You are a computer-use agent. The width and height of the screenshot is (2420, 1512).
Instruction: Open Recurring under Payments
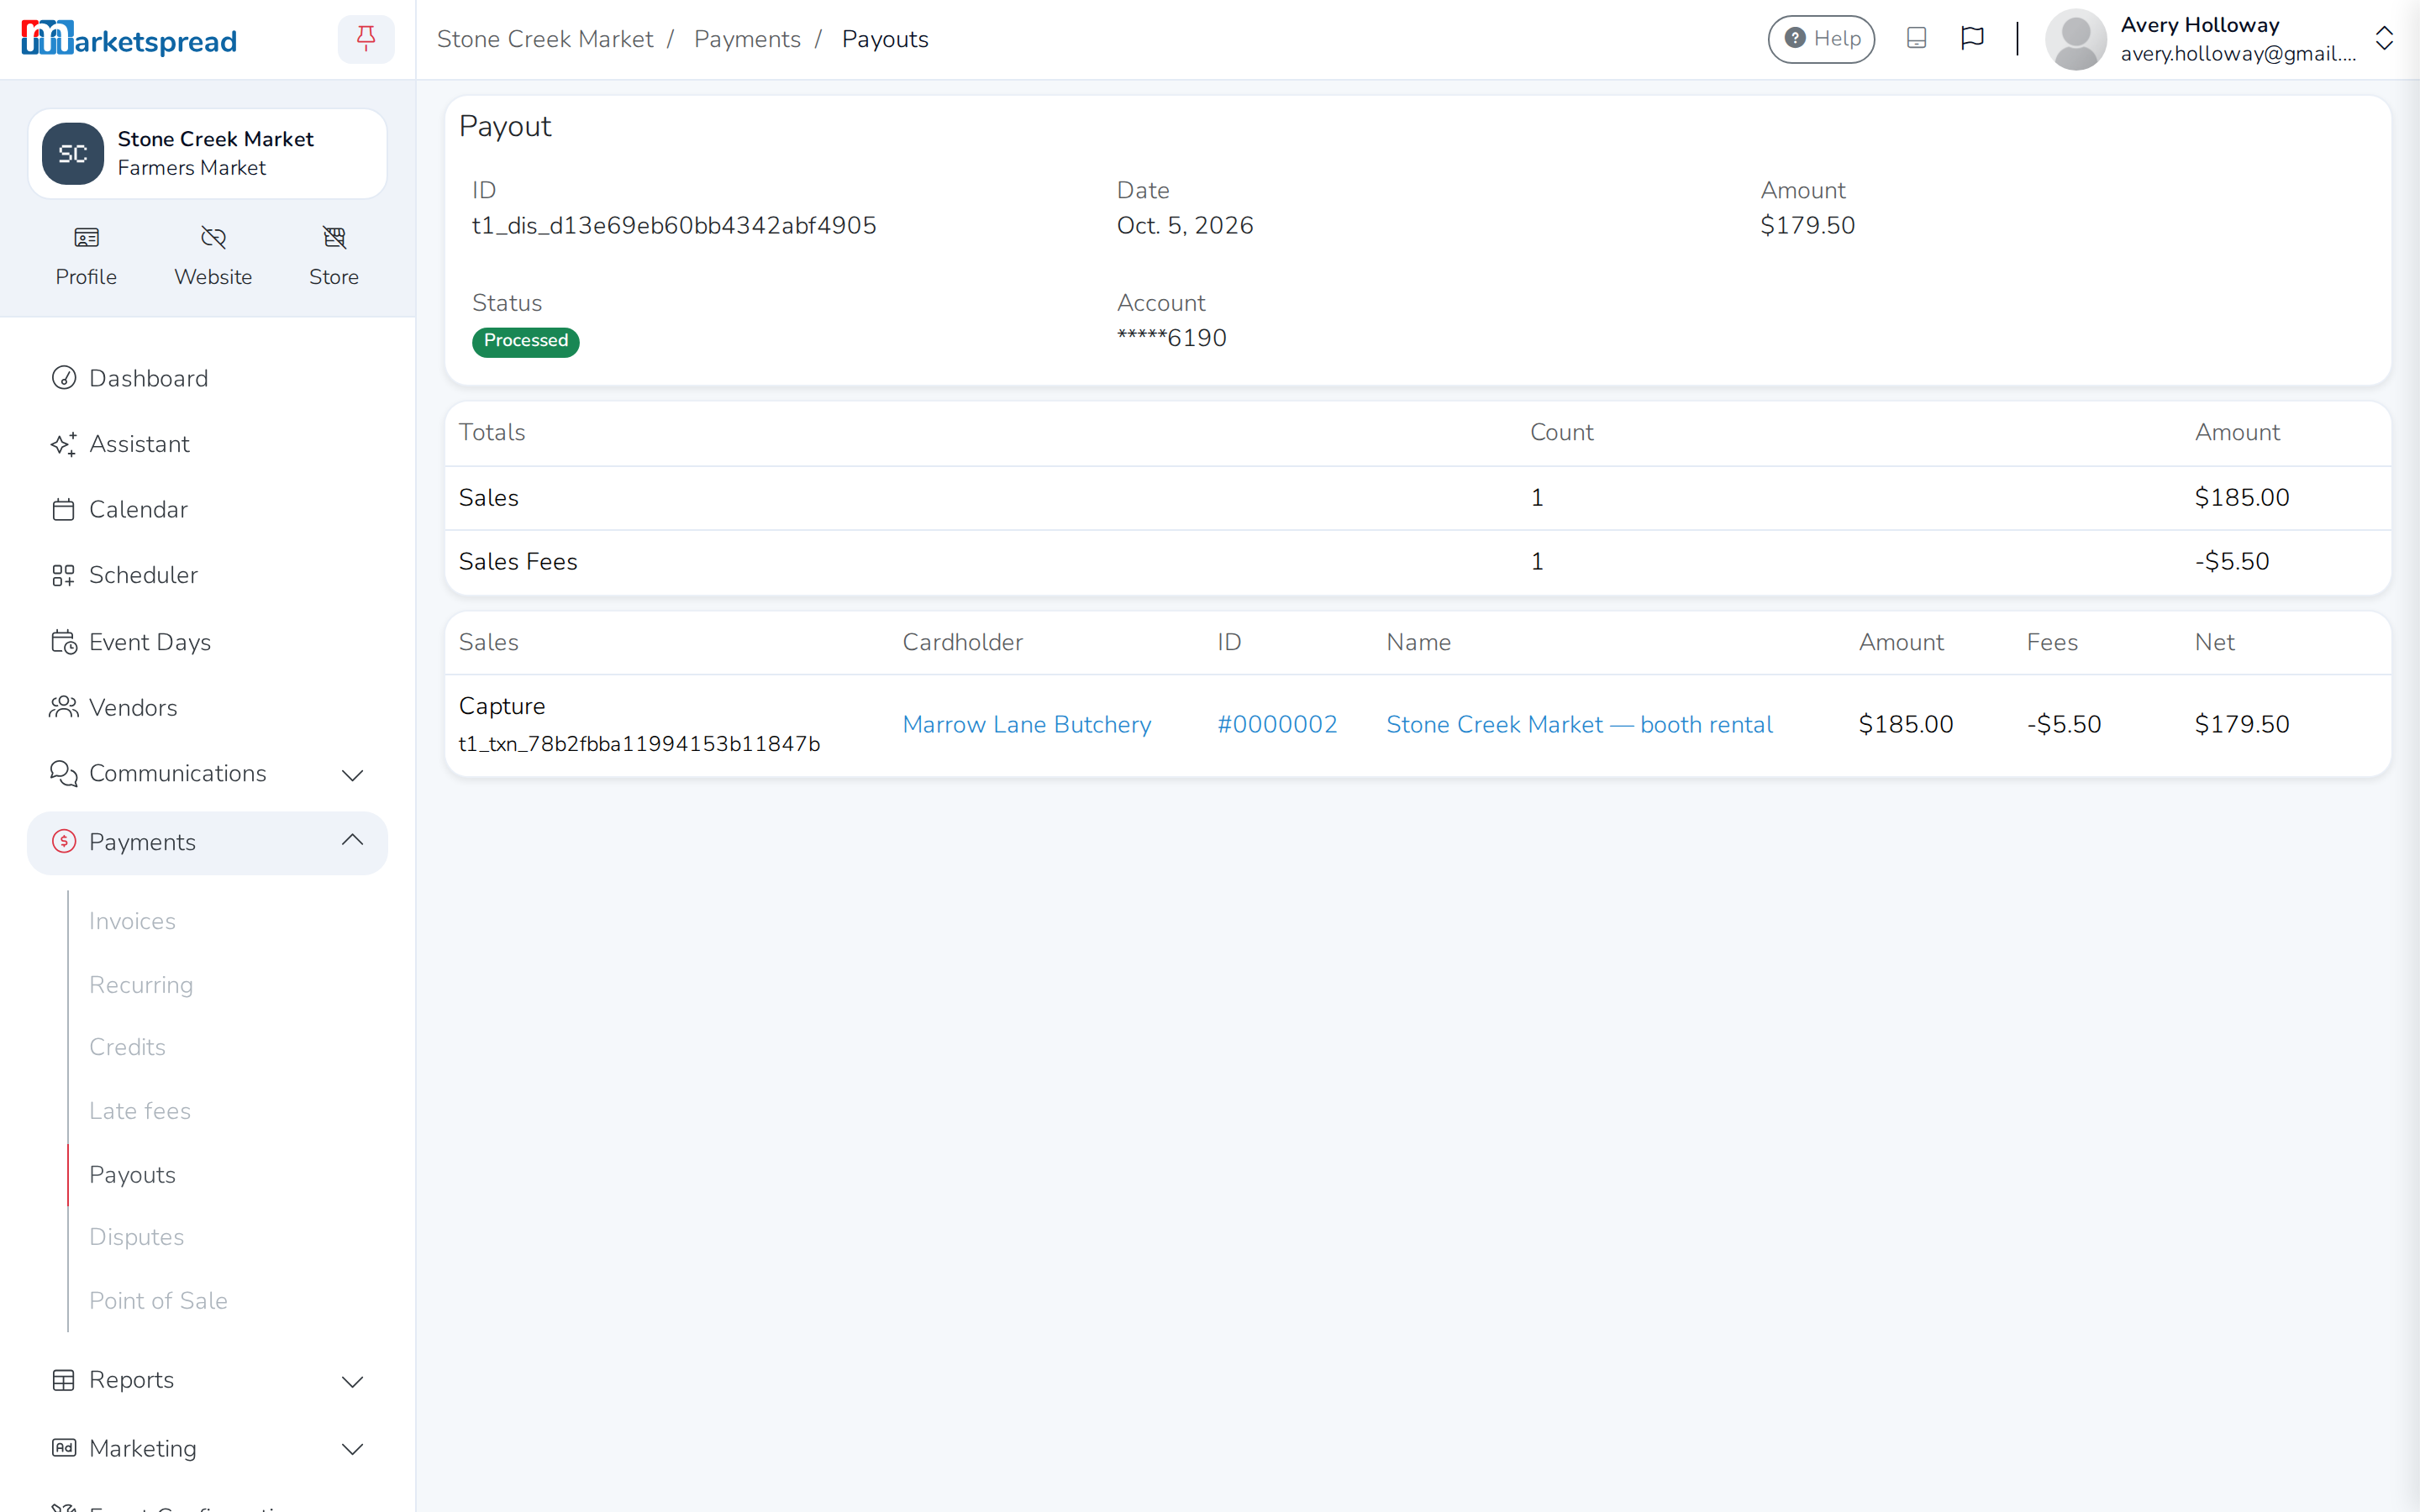click(x=141, y=985)
